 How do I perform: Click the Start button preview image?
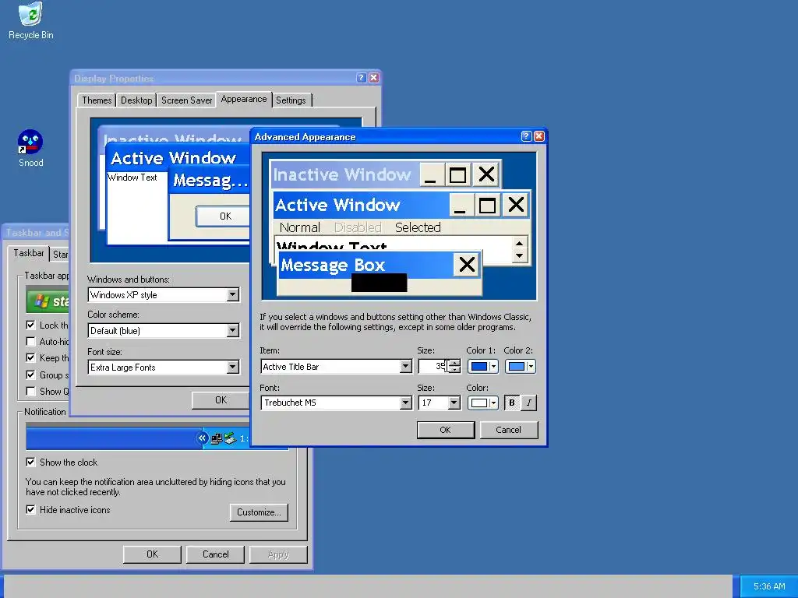click(x=48, y=301)
